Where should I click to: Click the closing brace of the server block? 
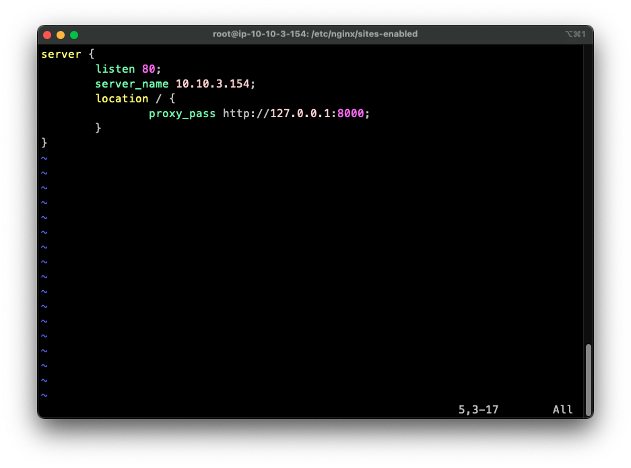44,142
